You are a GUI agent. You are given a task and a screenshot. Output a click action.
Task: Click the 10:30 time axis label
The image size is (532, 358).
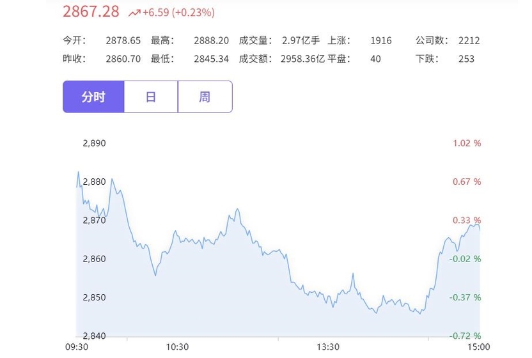click(177, 346)
